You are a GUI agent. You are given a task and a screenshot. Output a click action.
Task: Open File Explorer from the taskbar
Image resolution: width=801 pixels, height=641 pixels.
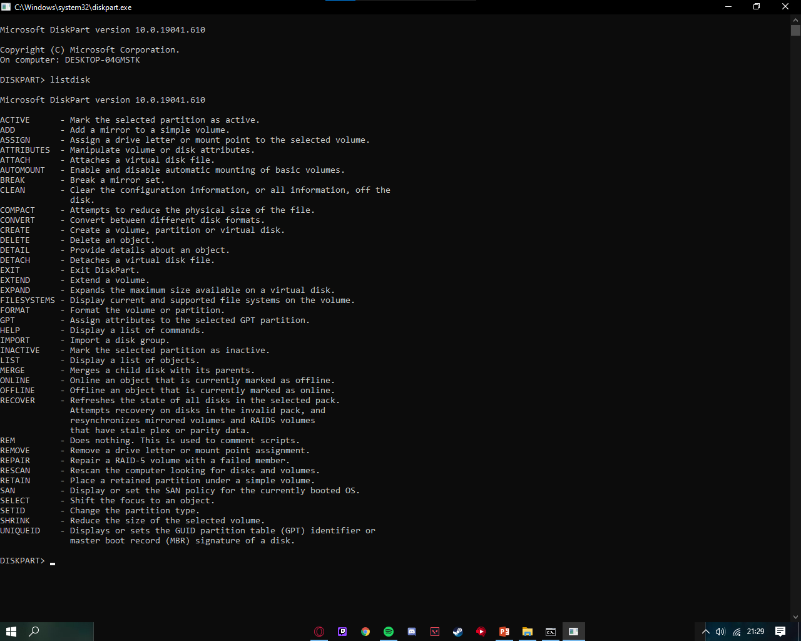coord(528,632)
